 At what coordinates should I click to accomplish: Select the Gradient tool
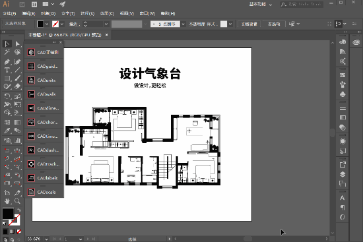coord(17,122)
